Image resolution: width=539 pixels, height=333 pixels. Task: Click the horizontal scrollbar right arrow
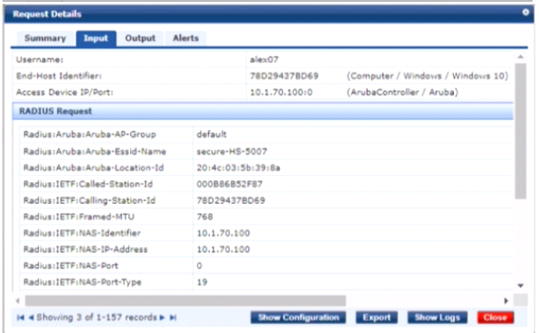click(x=506, y=301)
